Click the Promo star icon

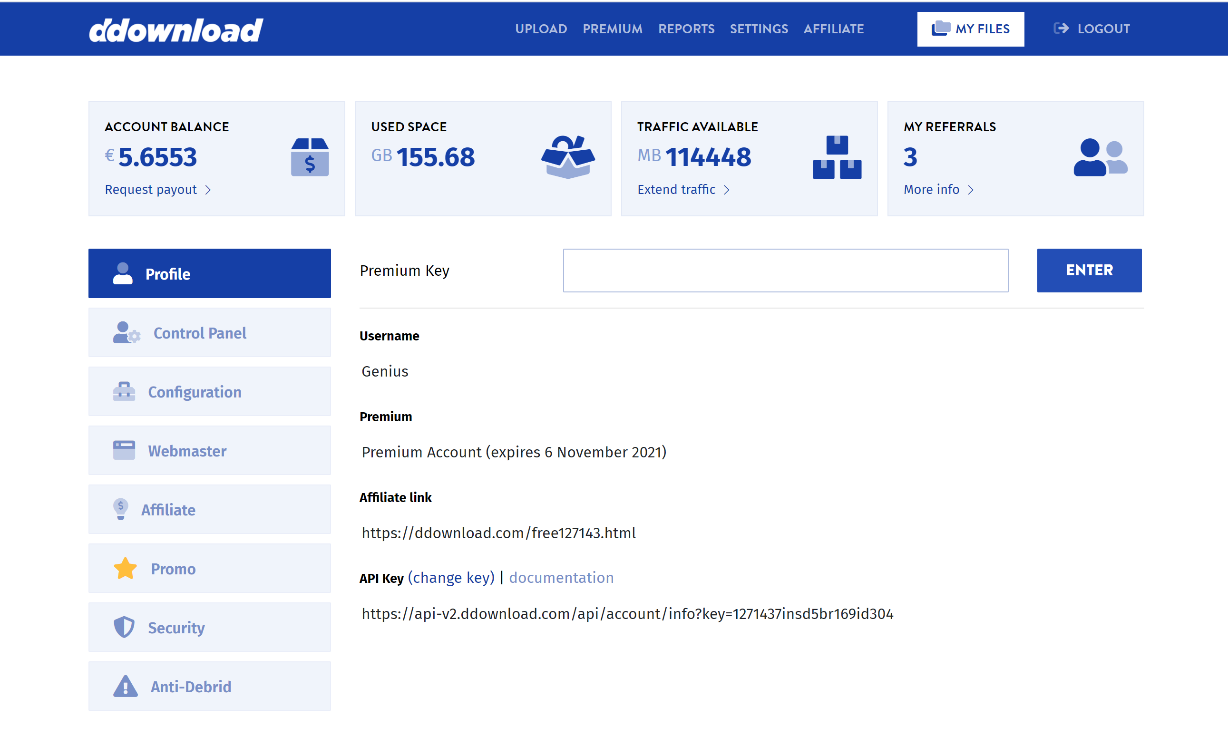tap(125, 568)
